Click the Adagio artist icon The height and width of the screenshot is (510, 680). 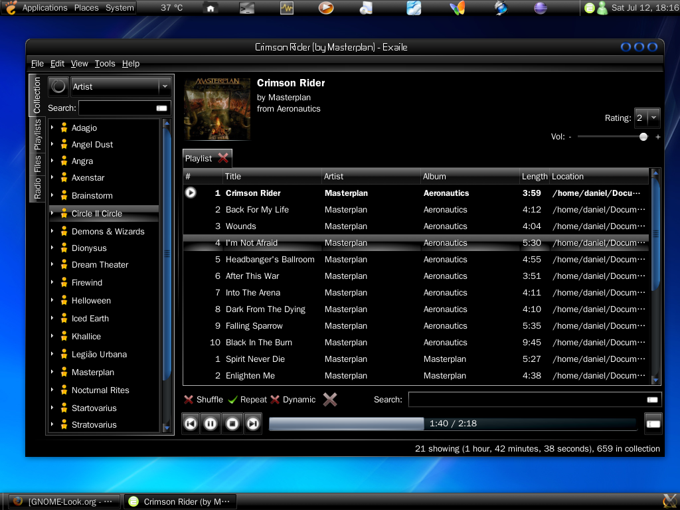(x=64, y=127)
